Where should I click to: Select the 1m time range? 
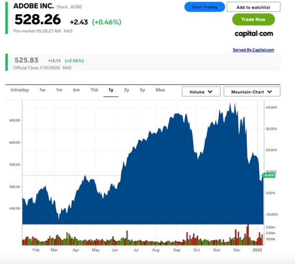click(59, 90)
